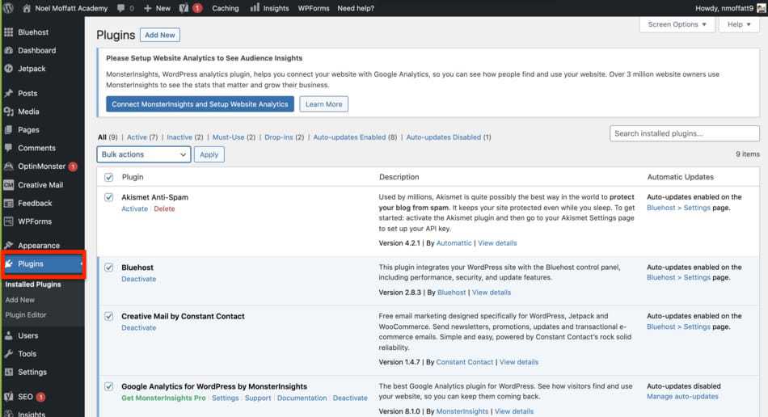This screenshot has width=768, height=417.
Task: Open Get MonsterInsights Pro link
Action: (x=163, y=398)
